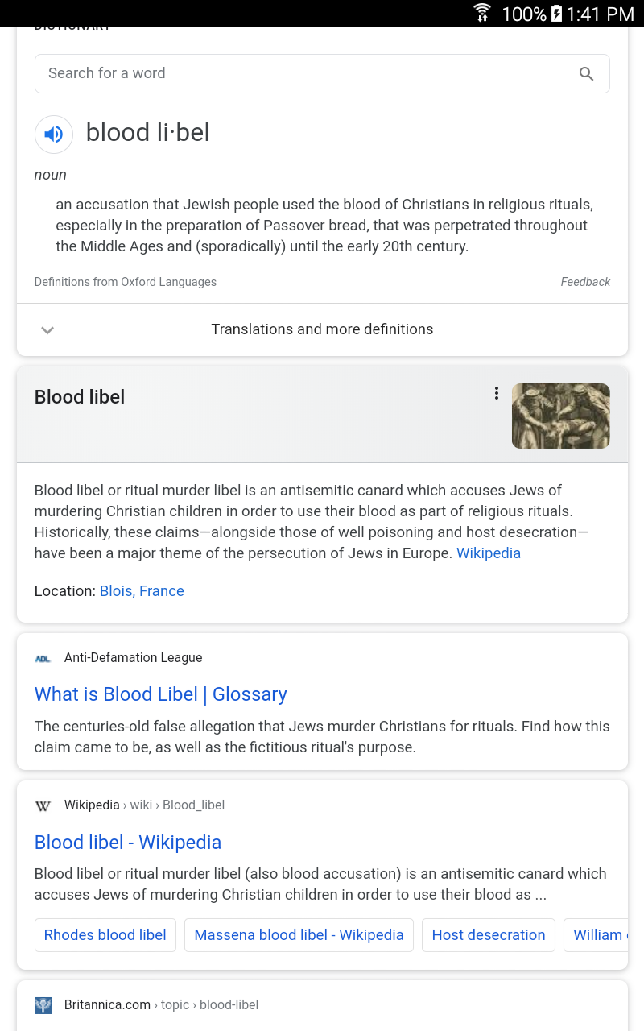Tap the battery indicator in the status bar

[556, 13]
